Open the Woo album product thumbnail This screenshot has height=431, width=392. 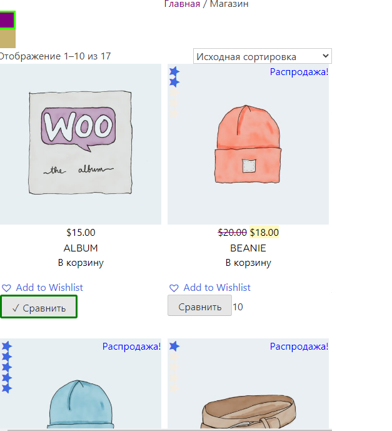pyautogui.click(x=81, y=144)
